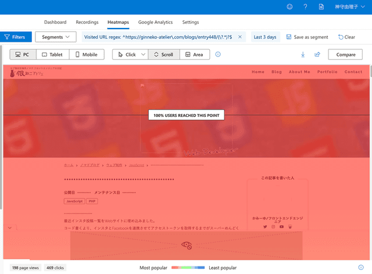Click Save as segment
The height and width of the screenshot is (274, 372).
point(307,37)
